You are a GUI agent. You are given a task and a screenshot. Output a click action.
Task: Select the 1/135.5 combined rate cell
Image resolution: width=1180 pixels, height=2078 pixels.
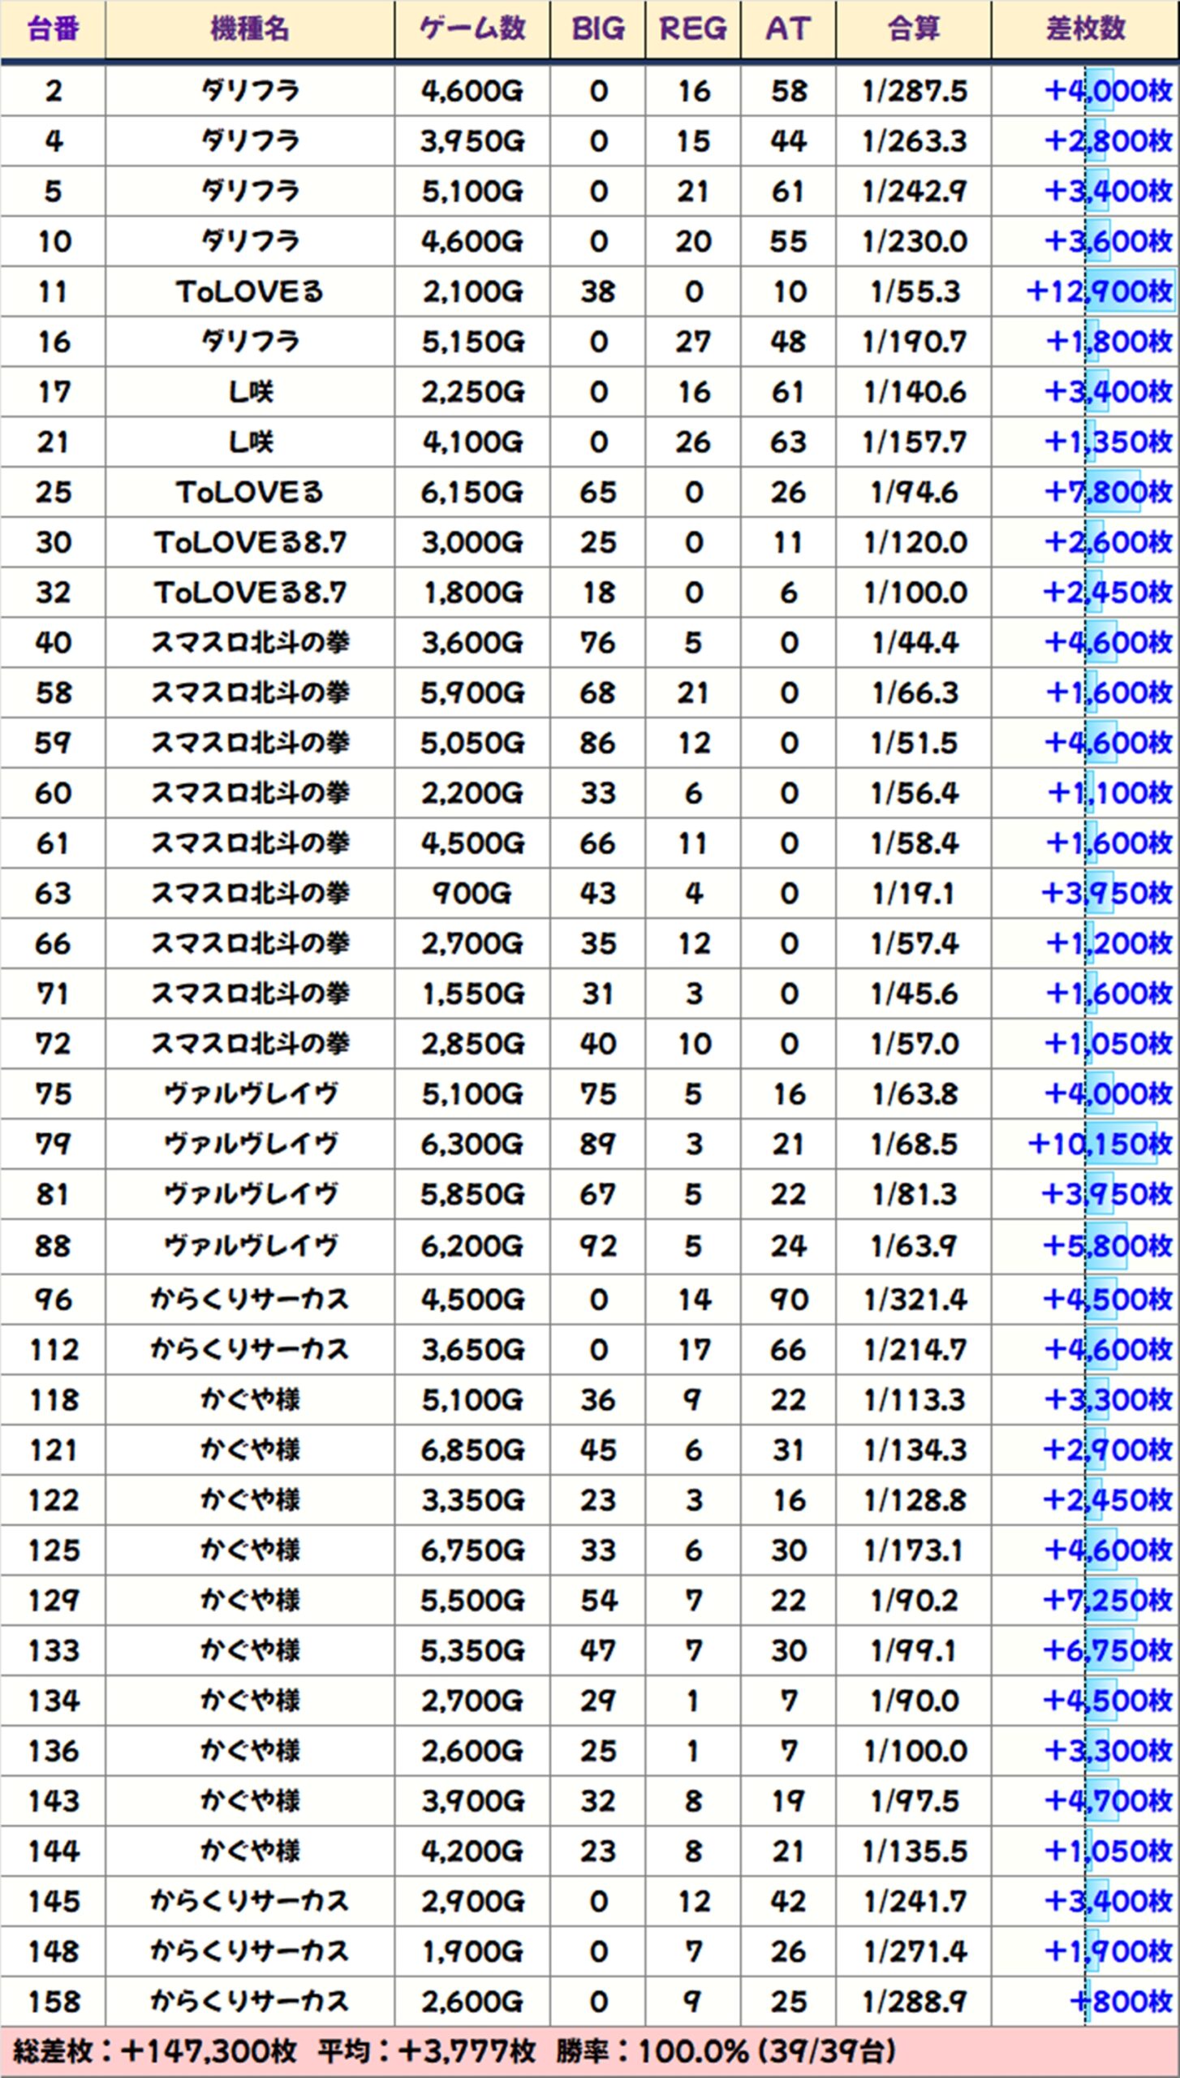[914, 1851]
